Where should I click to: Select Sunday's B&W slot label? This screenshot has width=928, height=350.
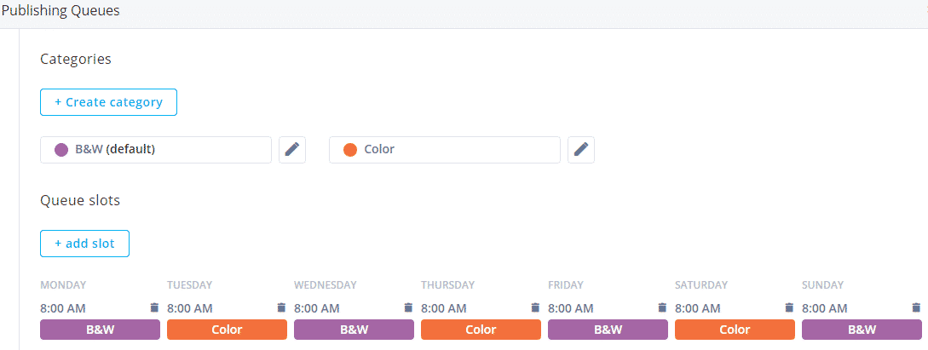pos(862,330)
